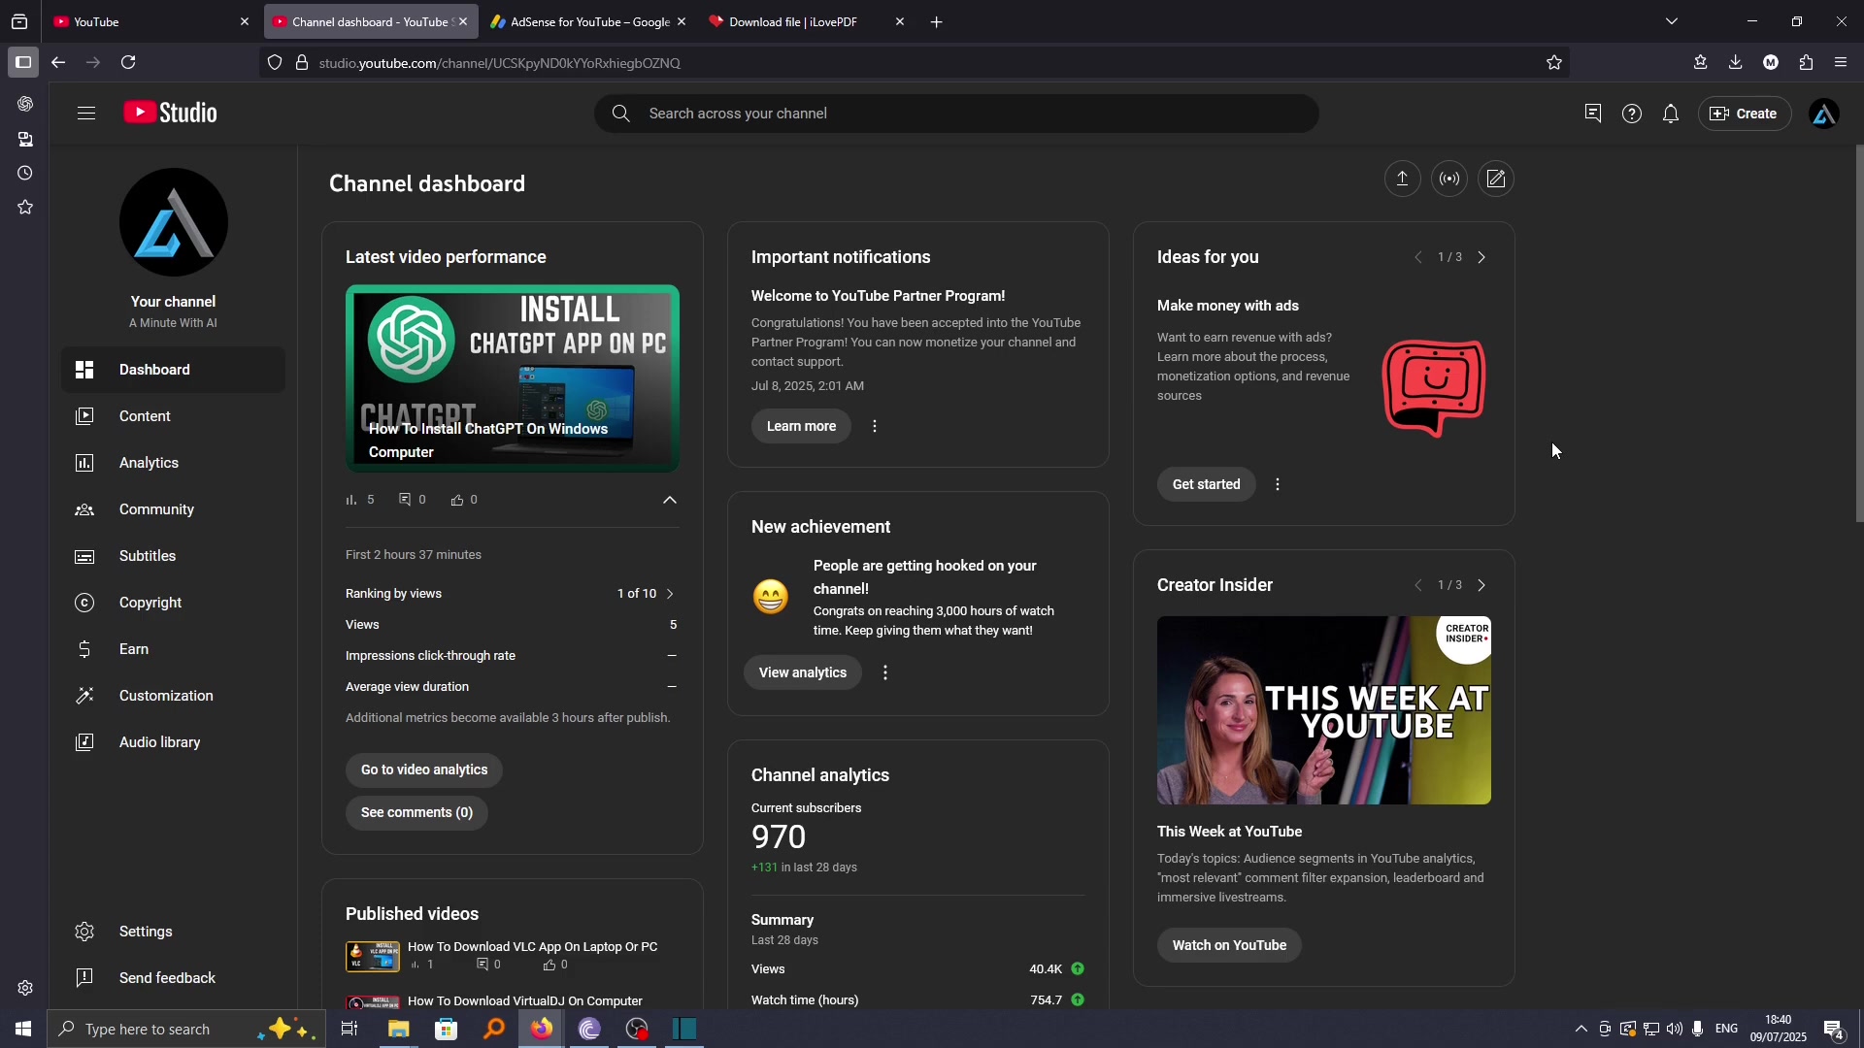
Task: Click the upload videos icon
Action: pos(1402,179)
